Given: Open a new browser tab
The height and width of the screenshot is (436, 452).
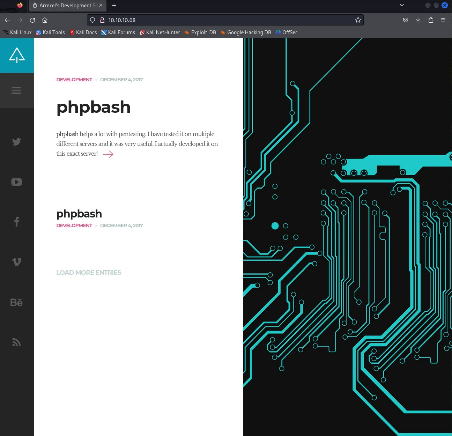Looking at the screenshot, I should (114, 5).
